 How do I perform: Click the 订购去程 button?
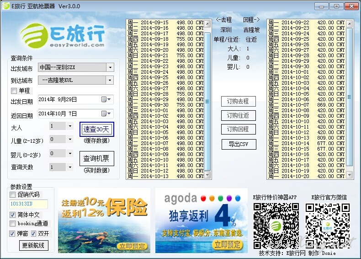pyautogui.click(x=238, y=102)
